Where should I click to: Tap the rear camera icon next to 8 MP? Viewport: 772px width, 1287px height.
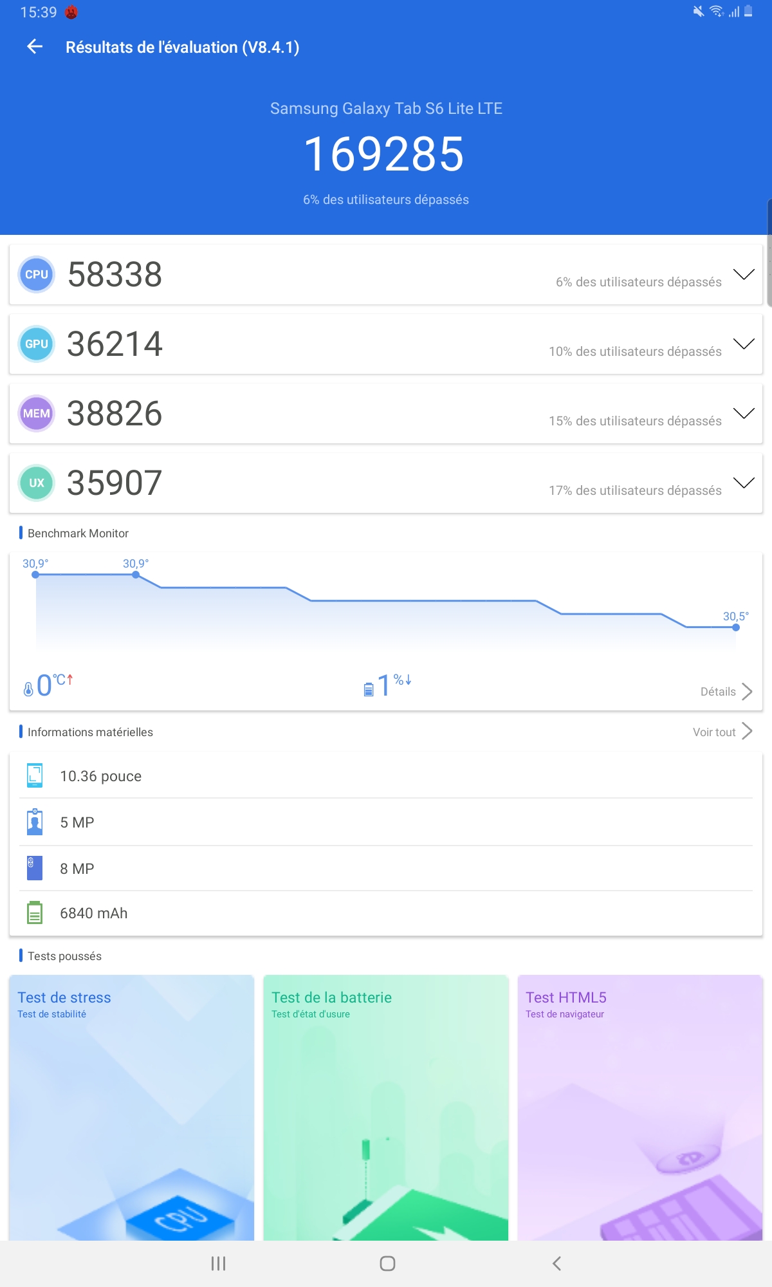(35, 868)
